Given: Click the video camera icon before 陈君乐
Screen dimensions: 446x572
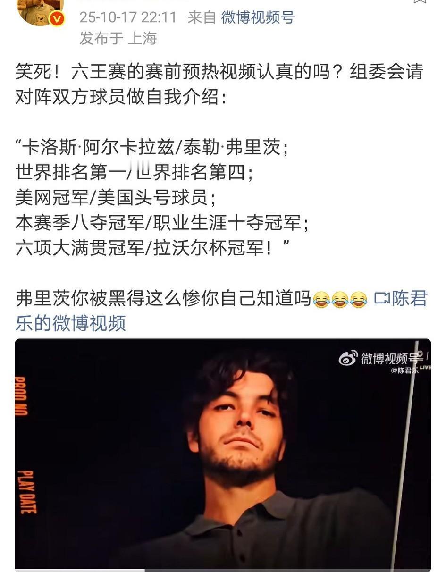Looking at the screenshot, I should [x=382, y=299].
